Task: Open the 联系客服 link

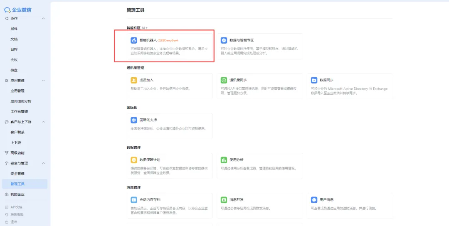Action: tap(17, 214)
